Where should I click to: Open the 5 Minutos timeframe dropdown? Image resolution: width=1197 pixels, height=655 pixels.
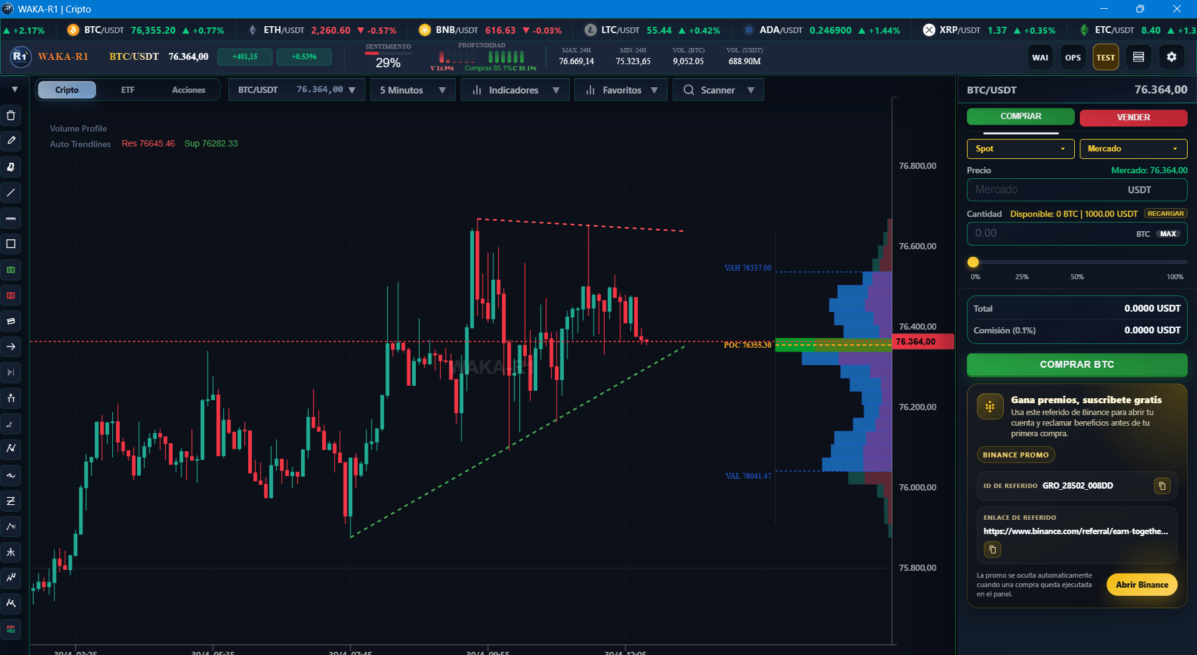tap(413, 90)
